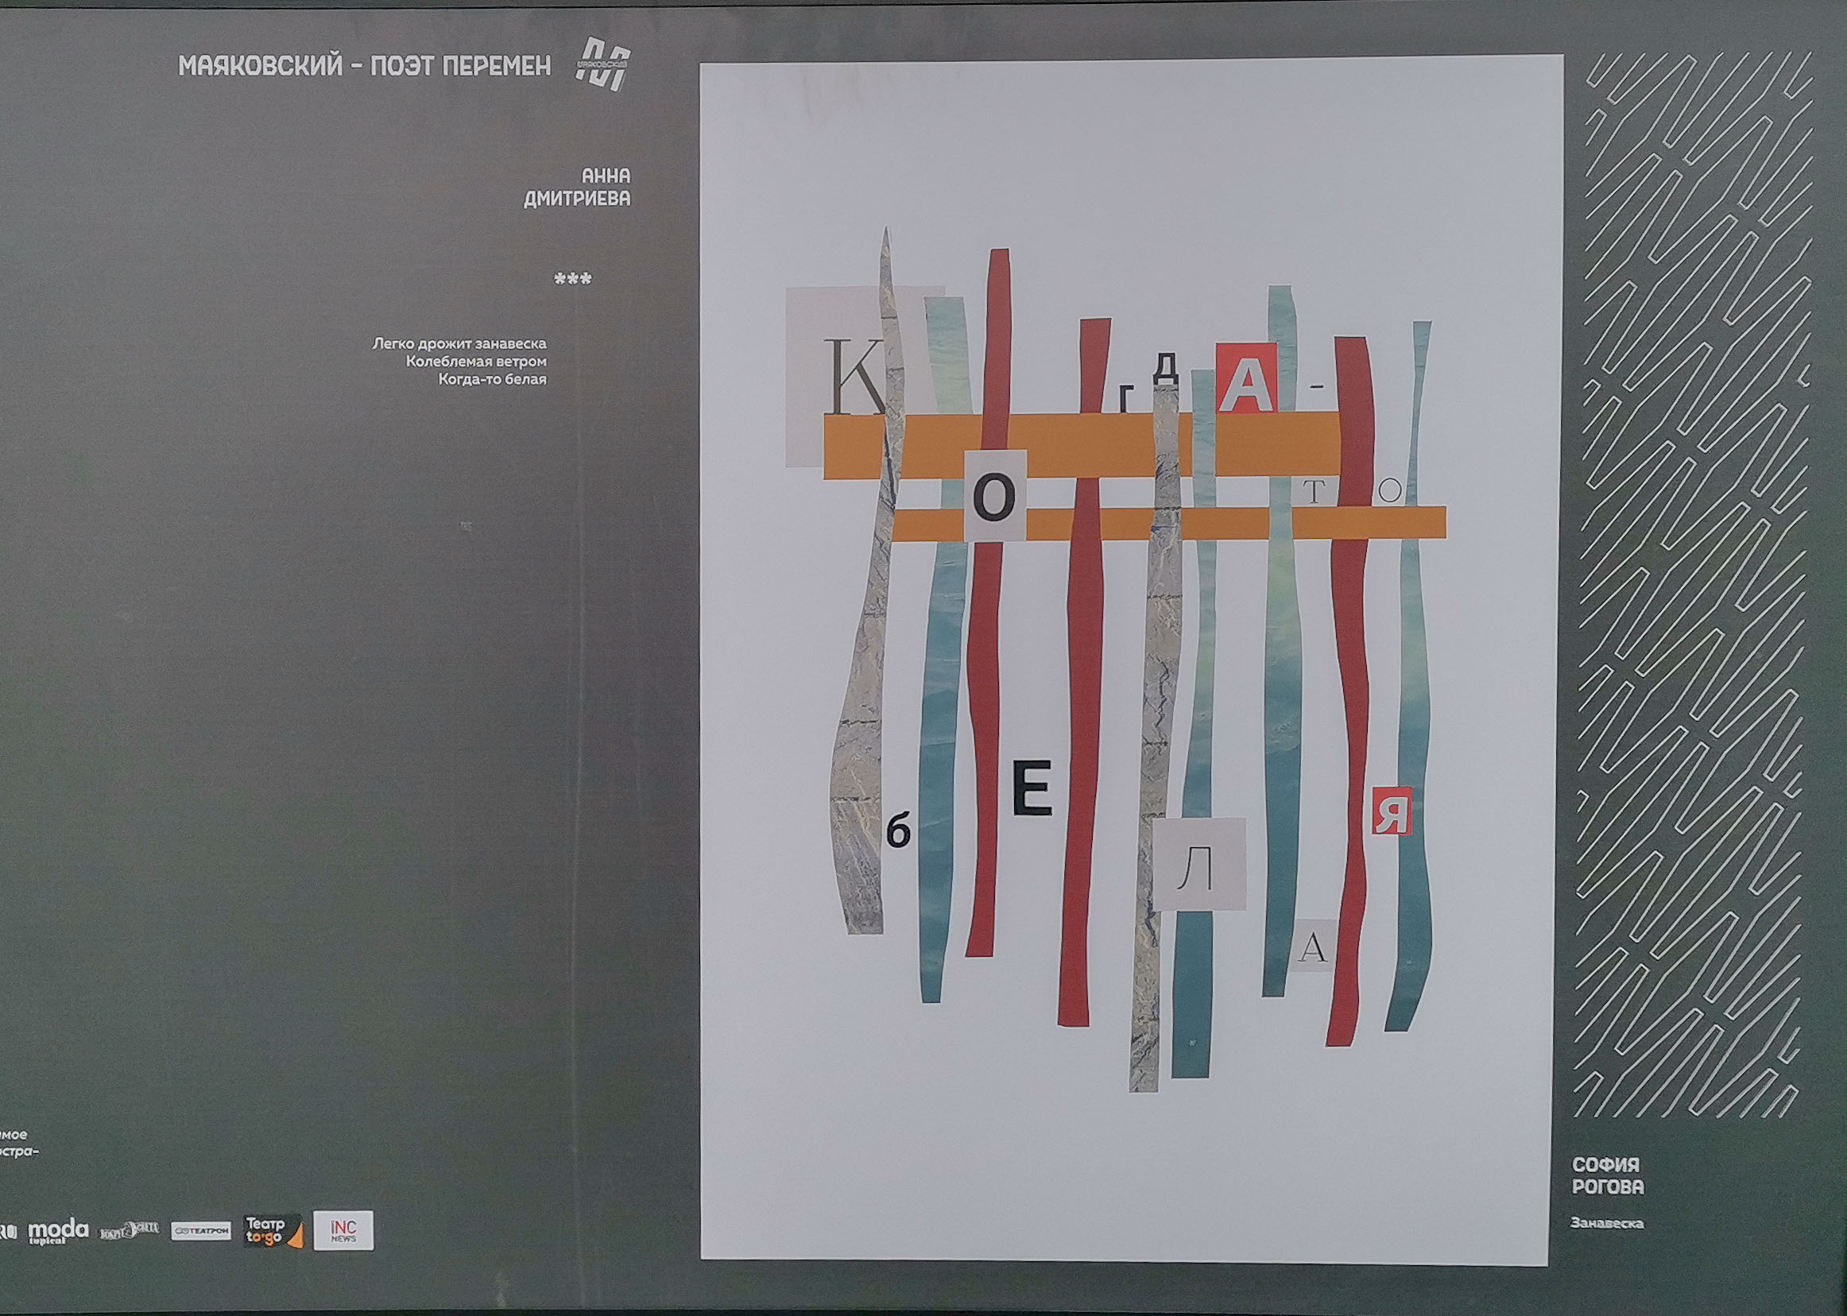The image size is (1847, 1316).
Task: Click the red letter Я tile
Action: click(x=1392, y=811)
